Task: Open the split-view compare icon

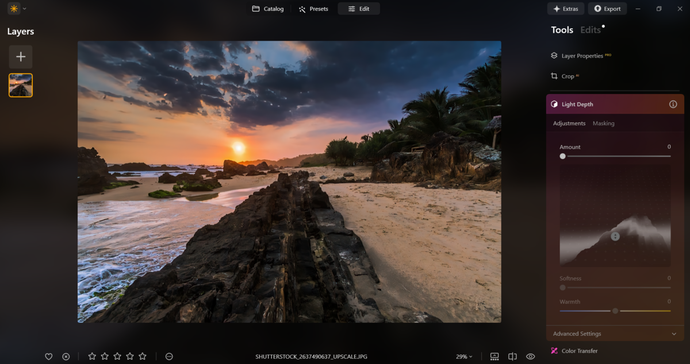Action: [512, 356]
